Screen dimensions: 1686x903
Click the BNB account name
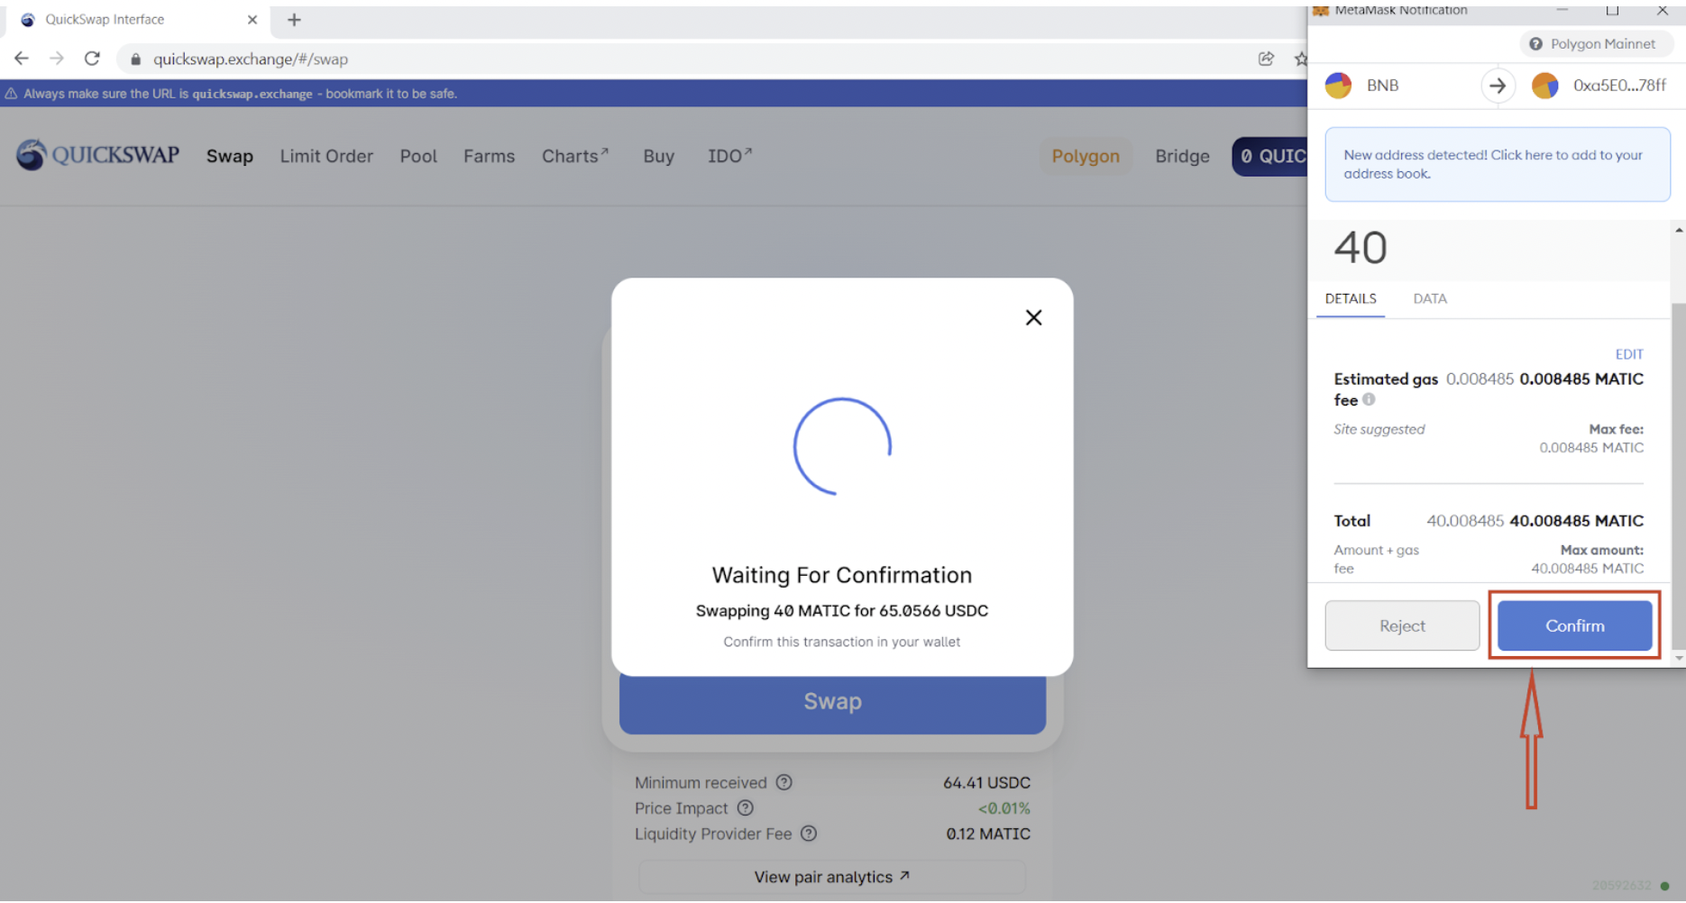pos(1382,86)
